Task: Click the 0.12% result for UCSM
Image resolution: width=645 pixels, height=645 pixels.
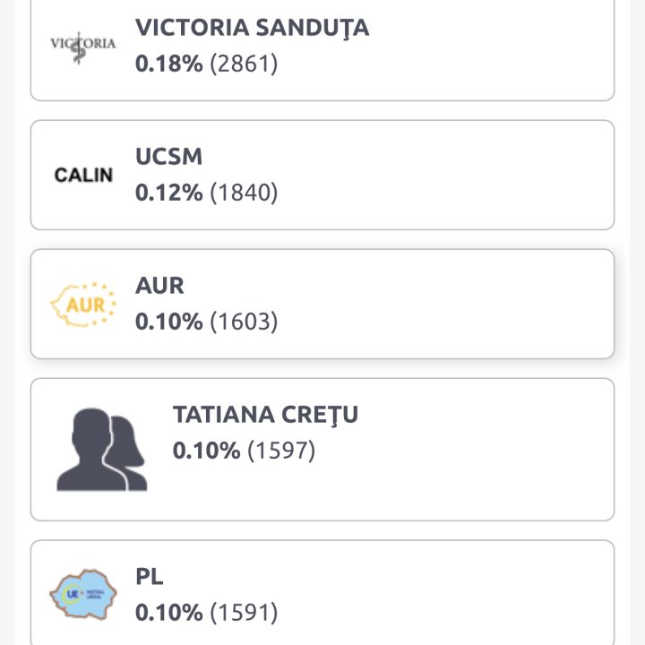Action: 168,193
